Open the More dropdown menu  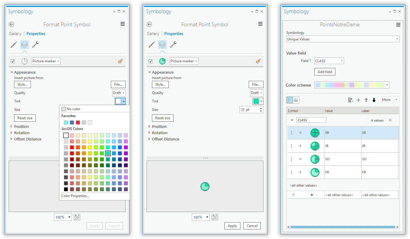point(389,100)
